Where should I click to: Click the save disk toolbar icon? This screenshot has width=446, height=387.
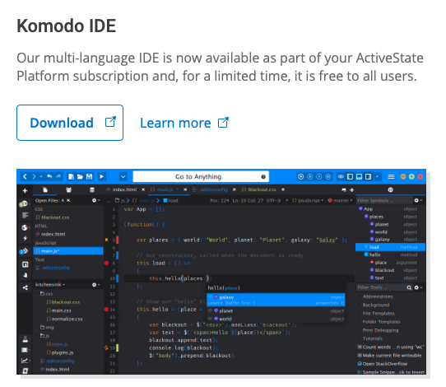90,177
